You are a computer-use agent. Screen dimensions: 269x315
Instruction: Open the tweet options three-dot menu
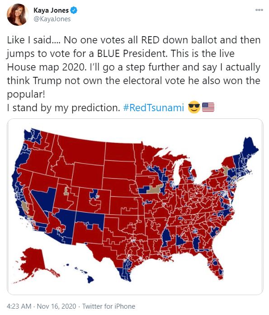tap(259, 9)
